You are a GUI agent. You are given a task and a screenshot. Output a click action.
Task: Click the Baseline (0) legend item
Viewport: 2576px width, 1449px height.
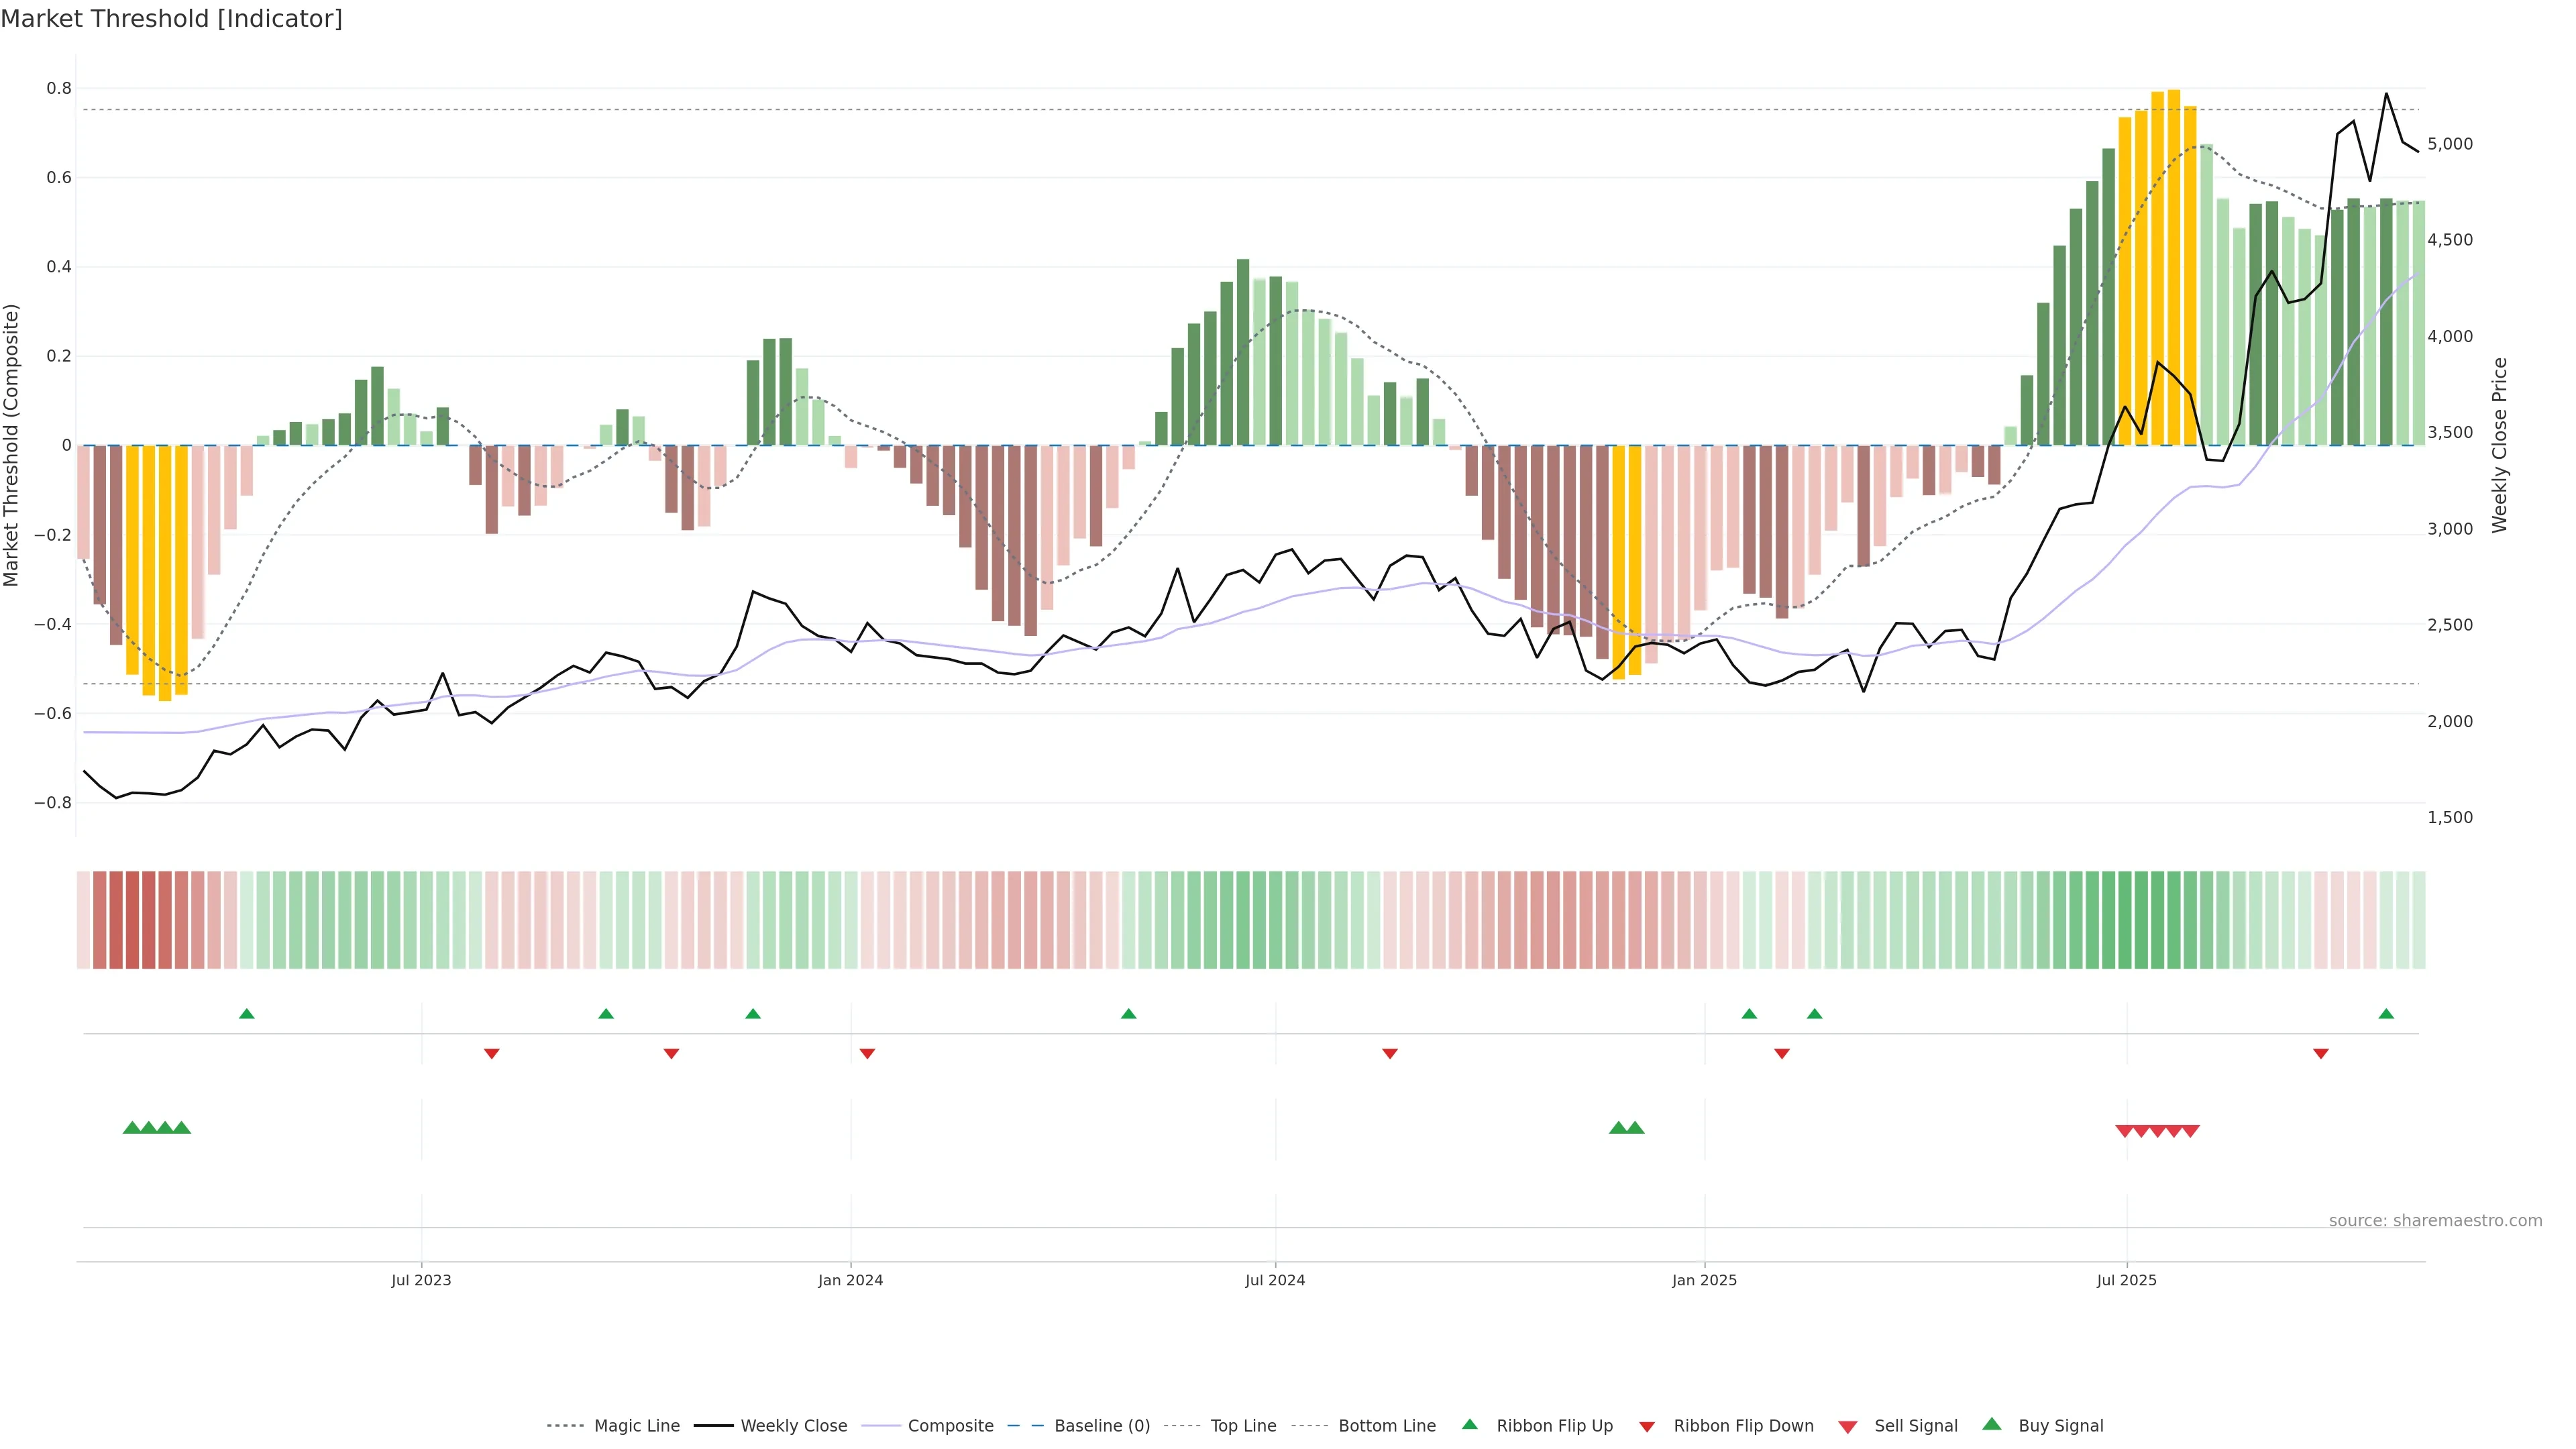pos(1101,1426)
